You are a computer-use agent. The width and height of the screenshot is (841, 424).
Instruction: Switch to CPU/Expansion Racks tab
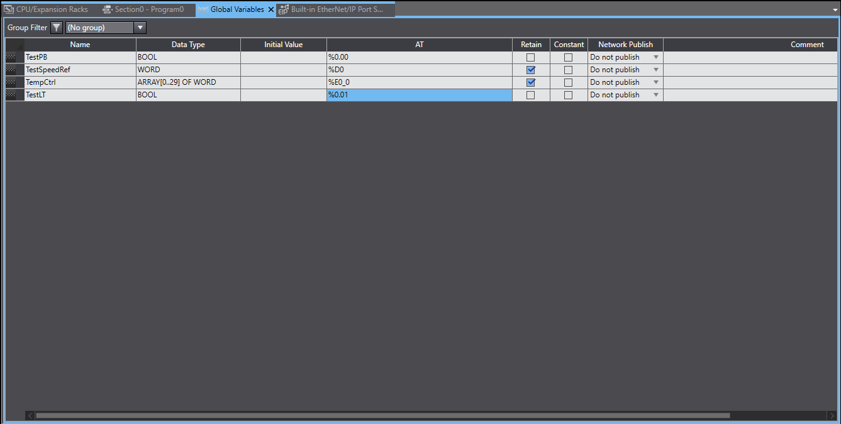(47, 9)
